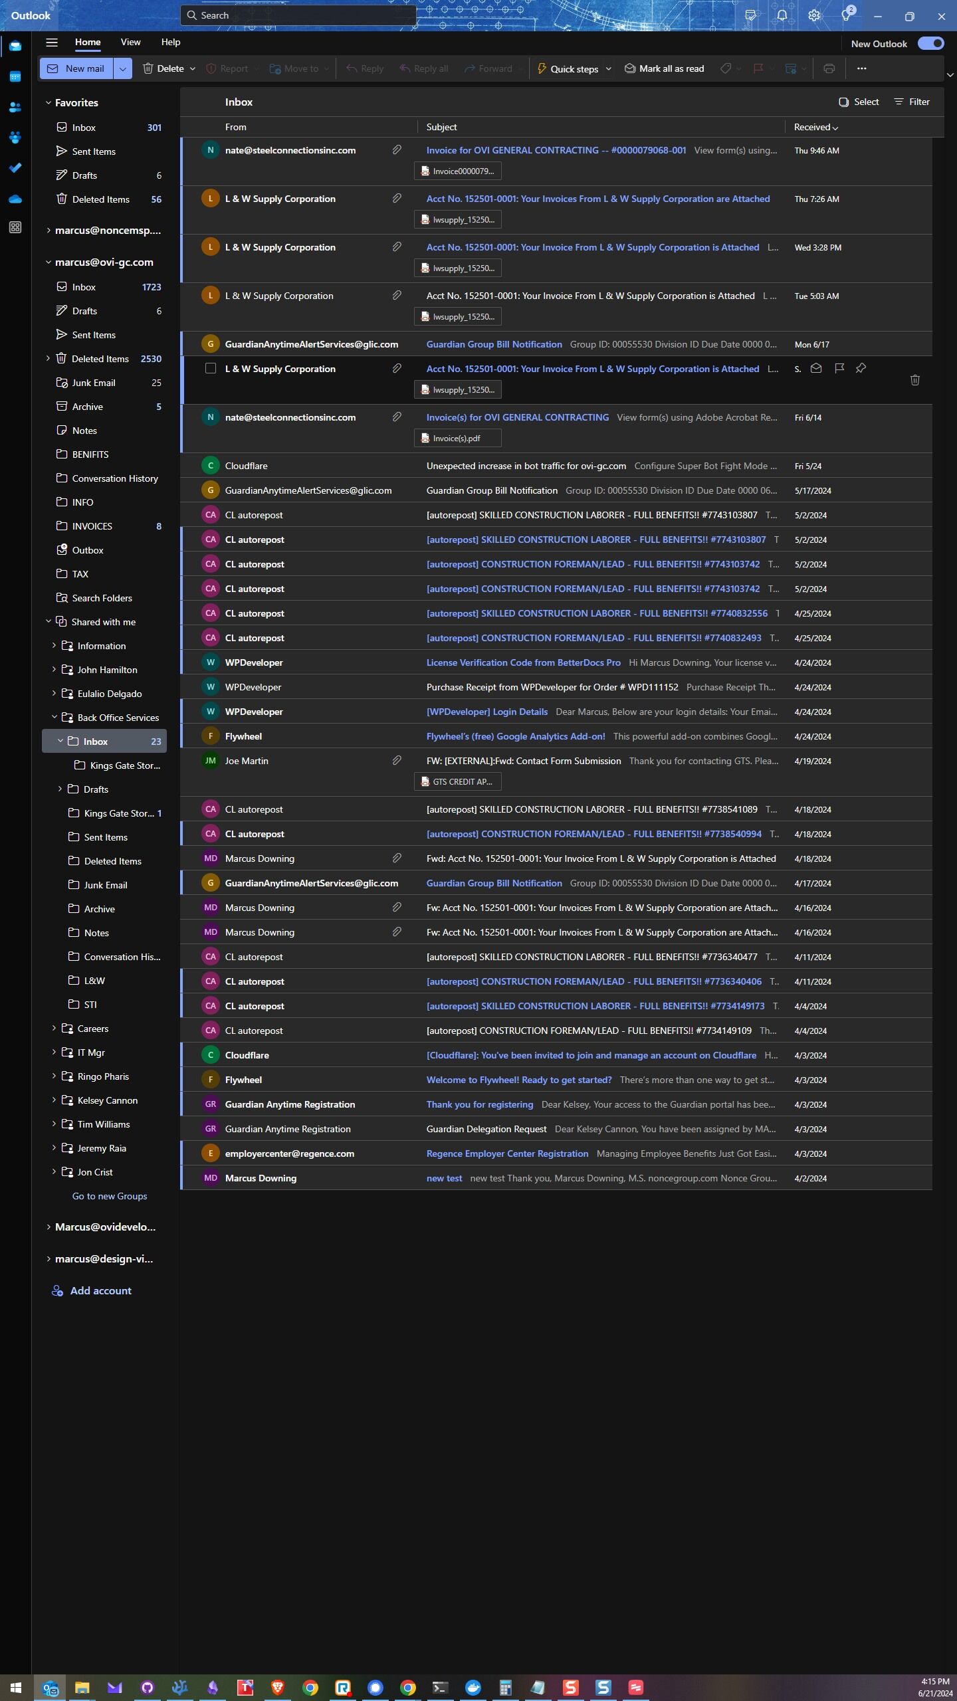The height and width of the screenshot is (1701, 957).
Task: Check the box beside L & W Supply Corporation email
Action: point(211,368)
